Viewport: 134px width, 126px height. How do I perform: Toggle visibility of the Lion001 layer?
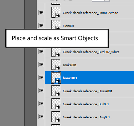click(41, 25)
